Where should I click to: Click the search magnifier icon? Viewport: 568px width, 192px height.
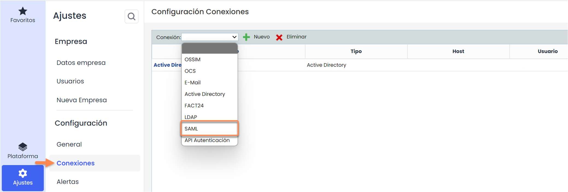click(x=131, y=17)
